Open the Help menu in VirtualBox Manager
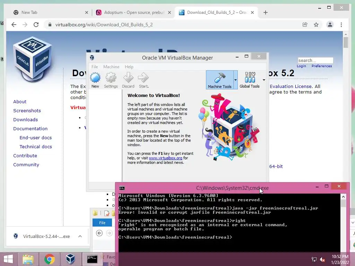The height and width of the screenshot is (266, 355). click(x=129, y=67)
